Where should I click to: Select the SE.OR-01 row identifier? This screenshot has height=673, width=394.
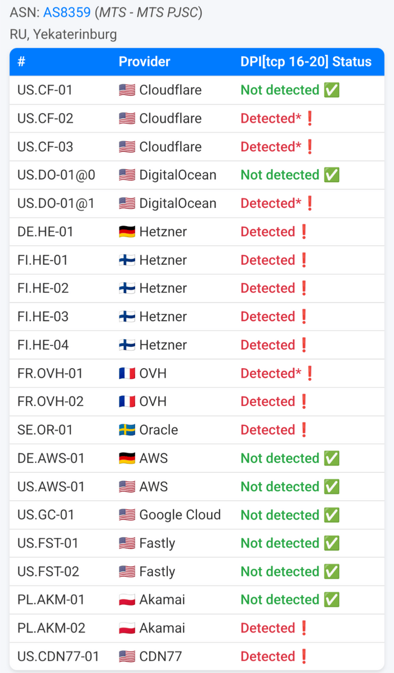[x=45, y=430]
